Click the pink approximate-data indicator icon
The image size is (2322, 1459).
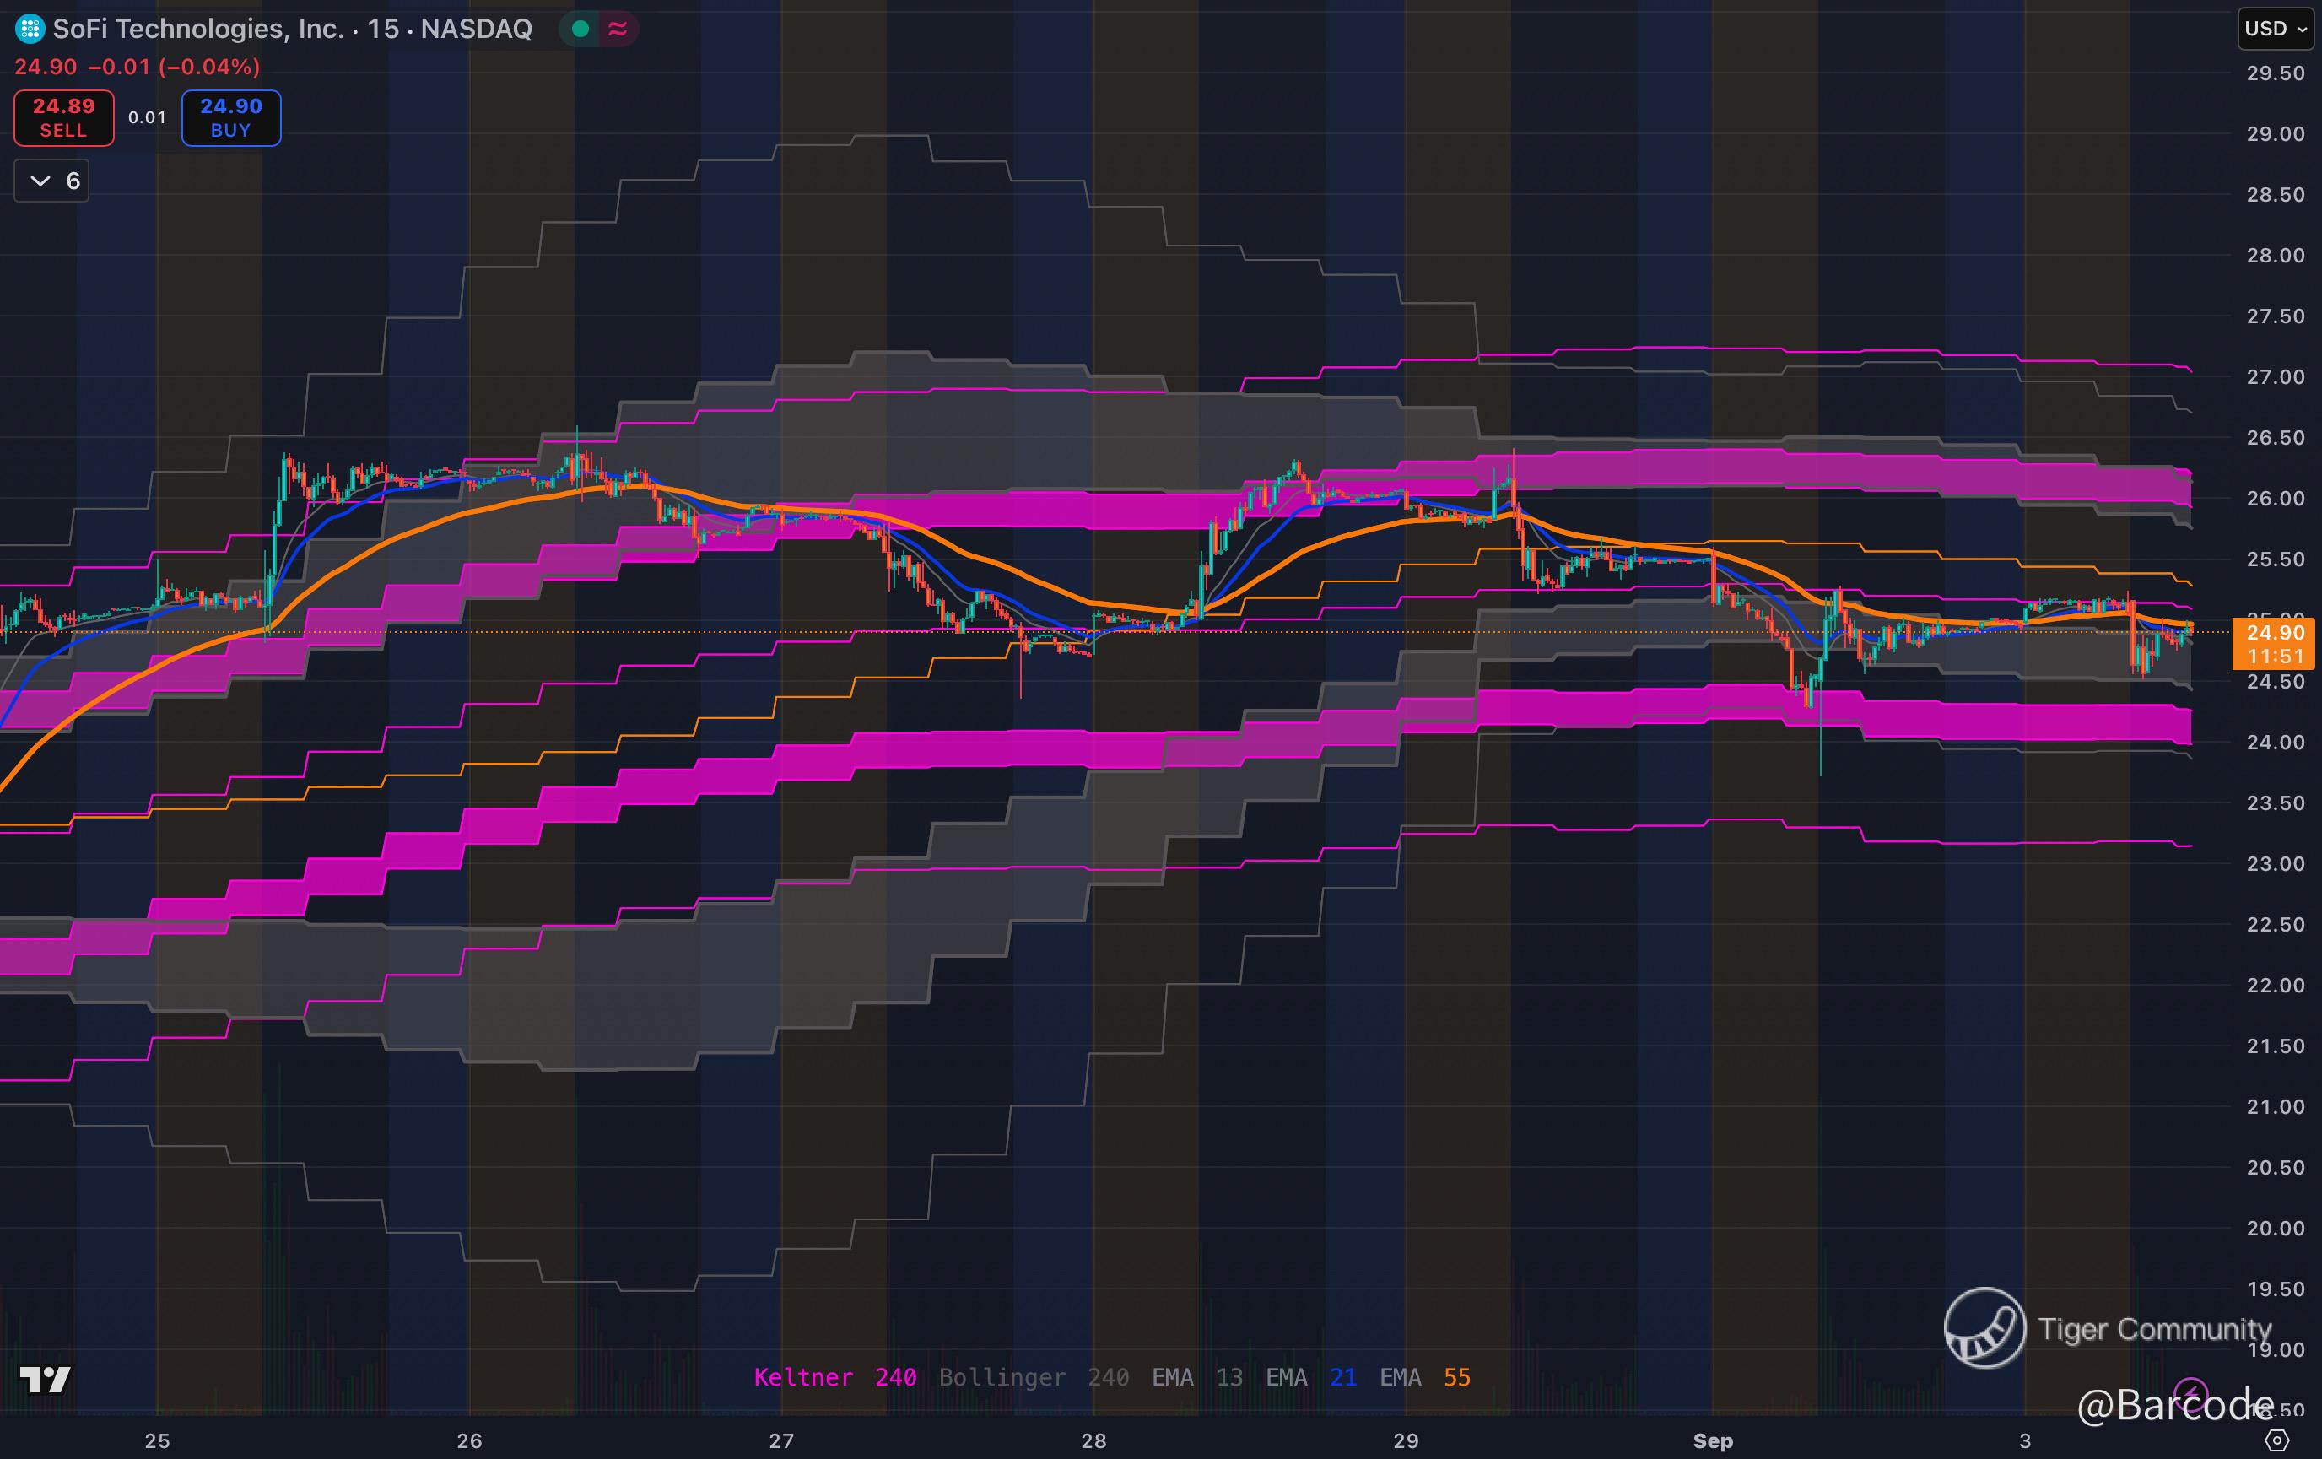tap(618, 29)
